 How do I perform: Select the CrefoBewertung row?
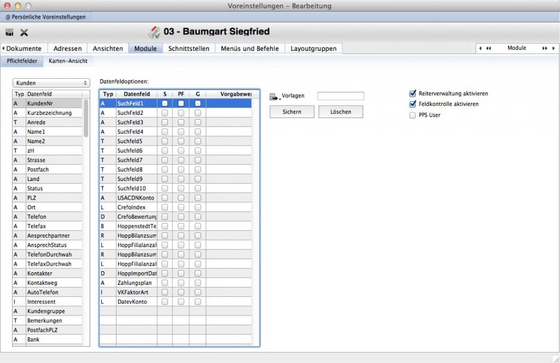click(x=176, y=216)
